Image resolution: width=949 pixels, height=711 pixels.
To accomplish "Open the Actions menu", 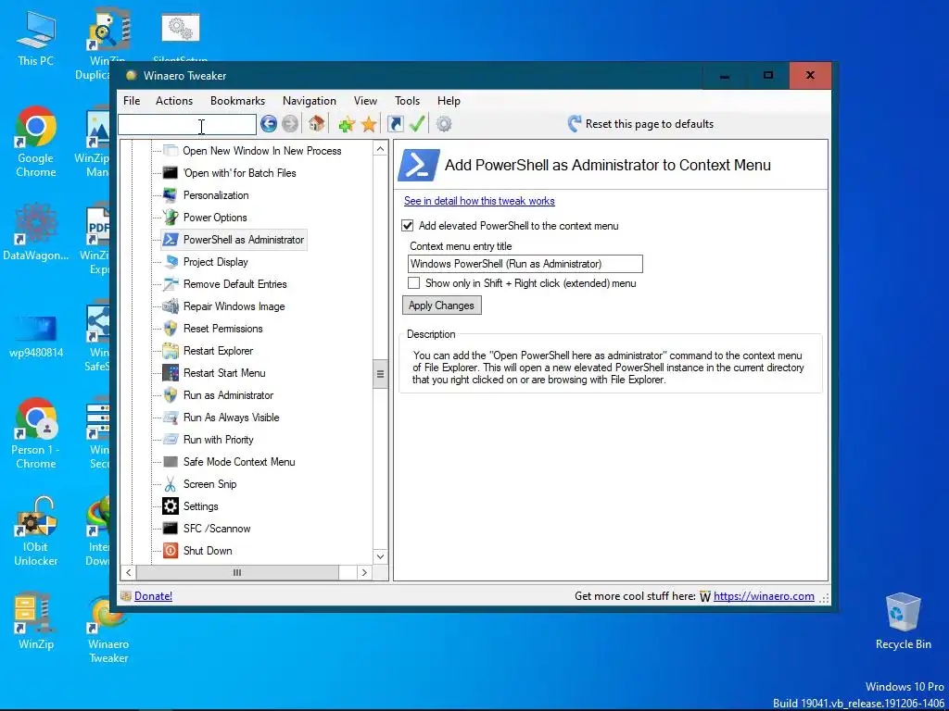I will click(174, 101).
